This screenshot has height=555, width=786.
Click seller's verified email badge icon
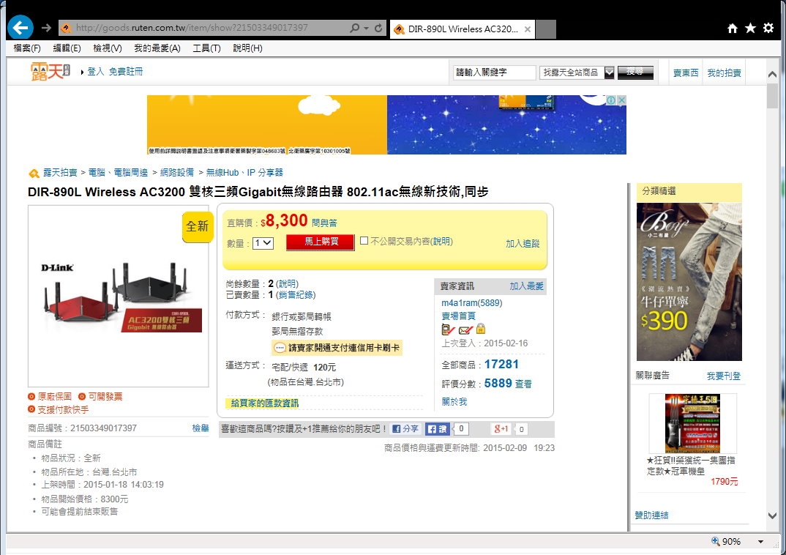[x=465, y=330]
